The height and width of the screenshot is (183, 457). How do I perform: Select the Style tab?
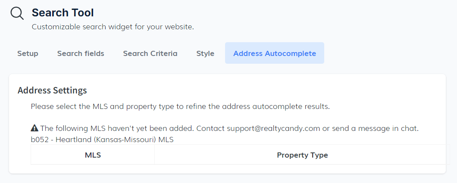205,53
